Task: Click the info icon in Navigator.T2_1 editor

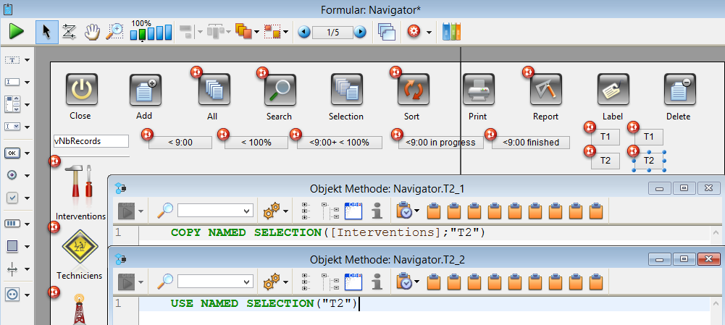Action: [377, 211]
